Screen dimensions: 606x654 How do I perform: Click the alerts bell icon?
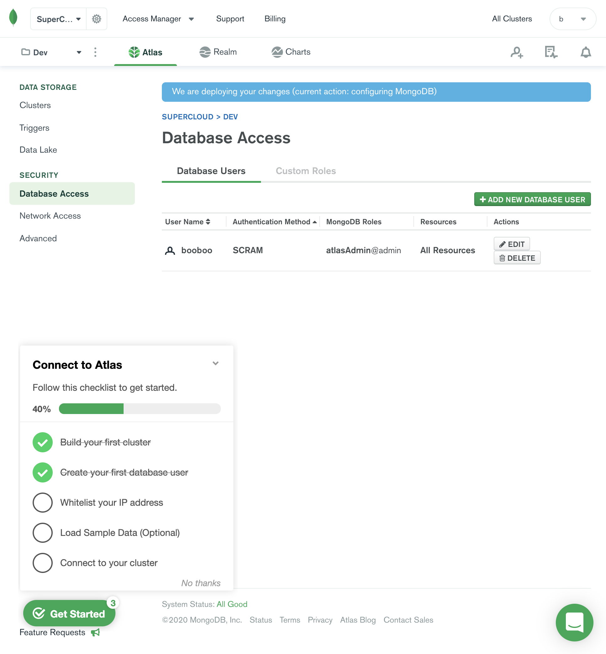pos(585,52)
